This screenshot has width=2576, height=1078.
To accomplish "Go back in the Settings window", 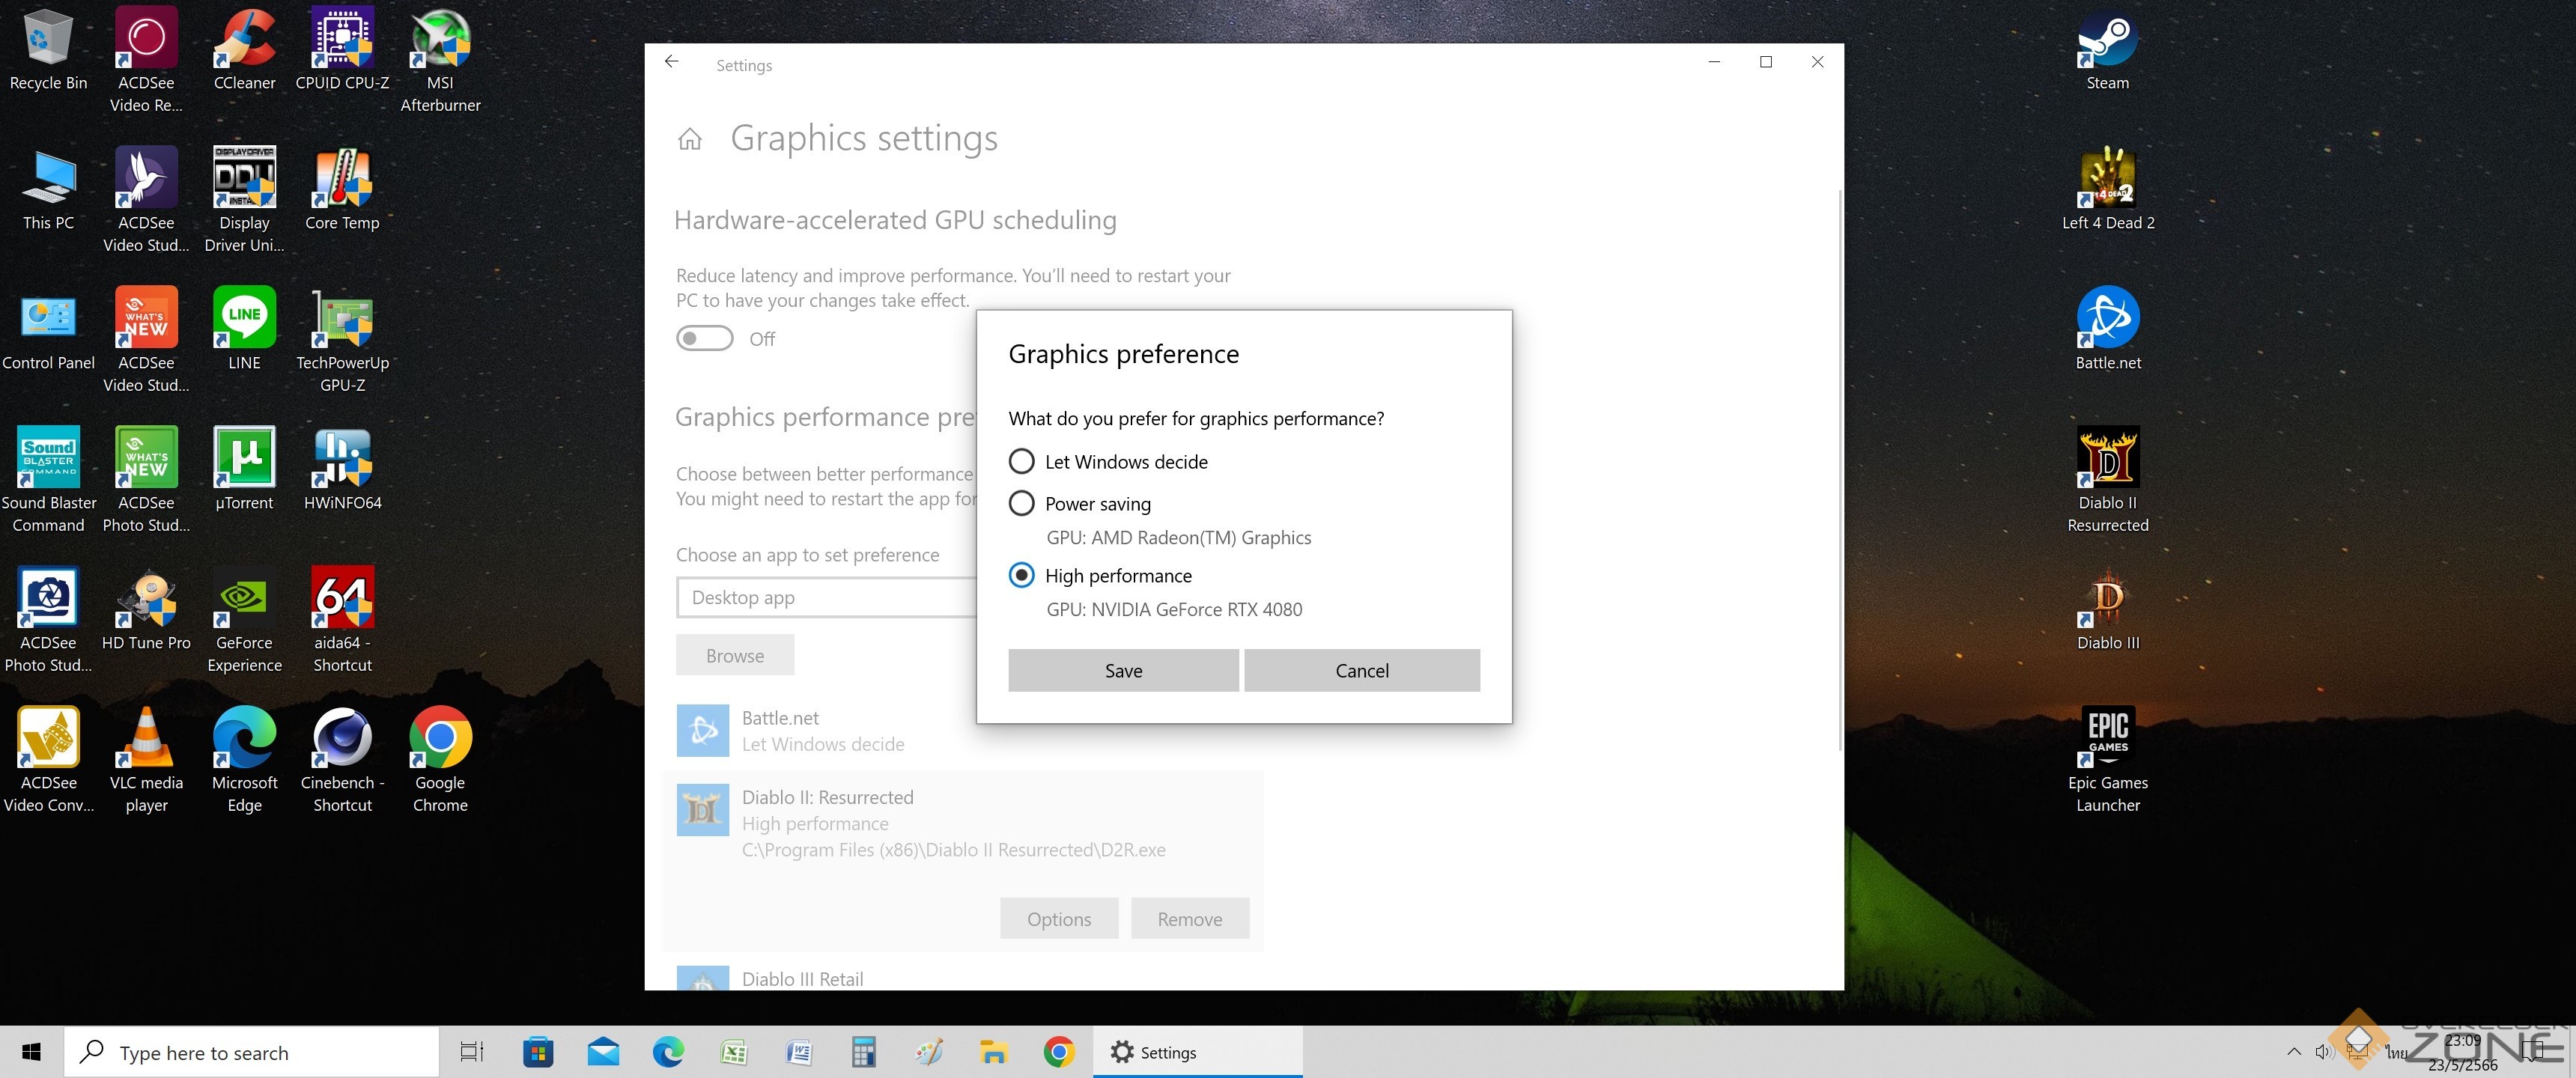I will [672, 62].
